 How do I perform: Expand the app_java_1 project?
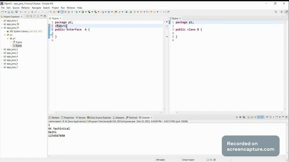[x=2, y=21]
